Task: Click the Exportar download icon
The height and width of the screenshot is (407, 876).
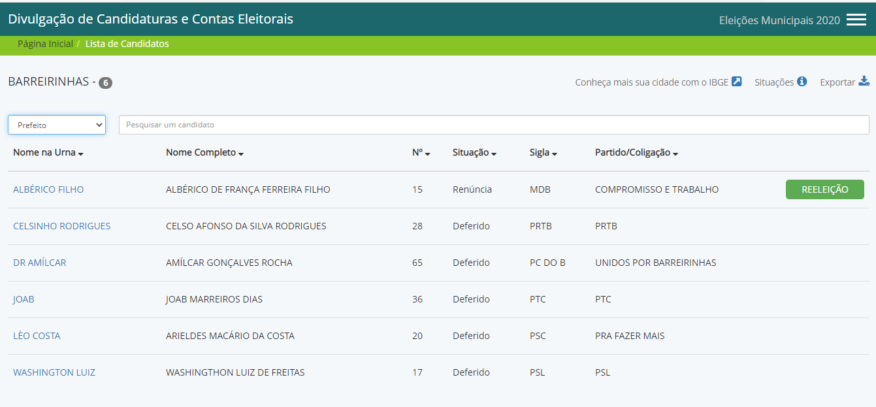Action: pos(864,81)
